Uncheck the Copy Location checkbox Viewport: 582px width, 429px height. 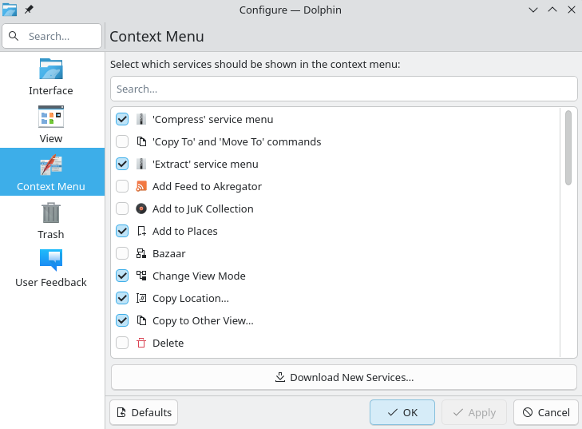(x=122, y=298)
